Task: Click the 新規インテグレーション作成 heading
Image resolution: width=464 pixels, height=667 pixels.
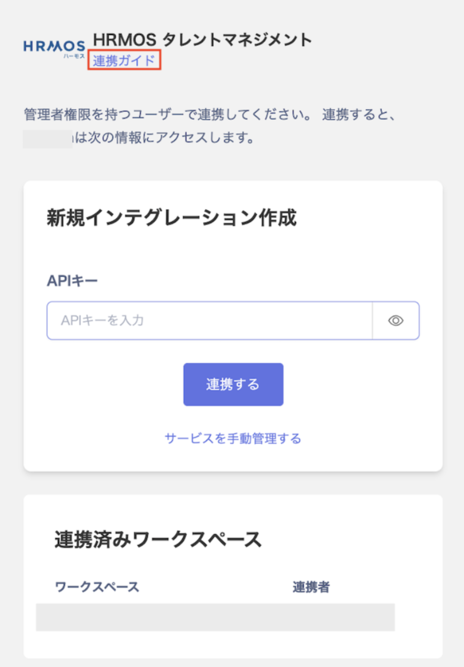Action: (x=171, y=218)
